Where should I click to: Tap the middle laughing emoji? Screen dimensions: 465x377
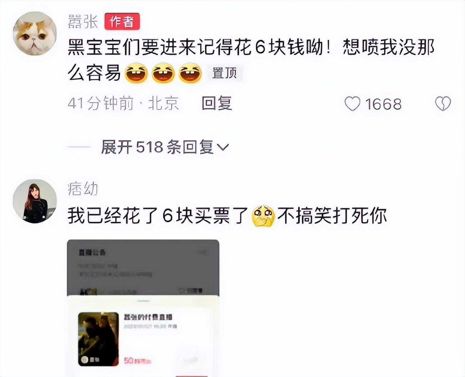coord(163,73)
